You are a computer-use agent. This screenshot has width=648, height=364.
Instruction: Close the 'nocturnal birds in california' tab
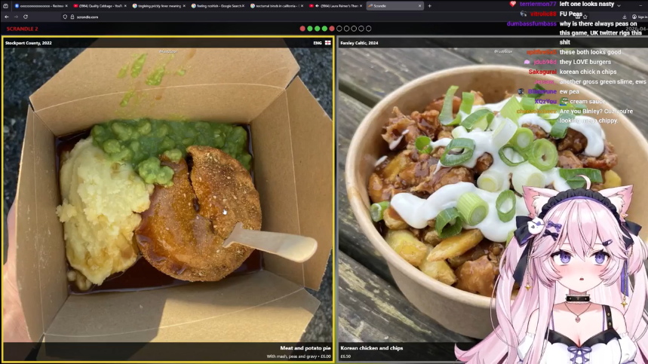(302, 6)
